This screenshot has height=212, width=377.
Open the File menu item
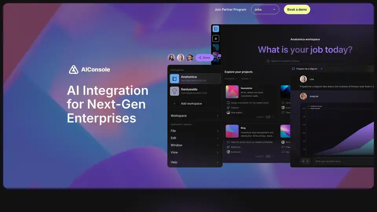coord(195,131)
